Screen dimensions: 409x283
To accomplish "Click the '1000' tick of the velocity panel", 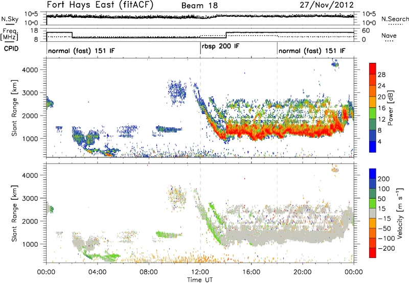I will tap(30, 244).
